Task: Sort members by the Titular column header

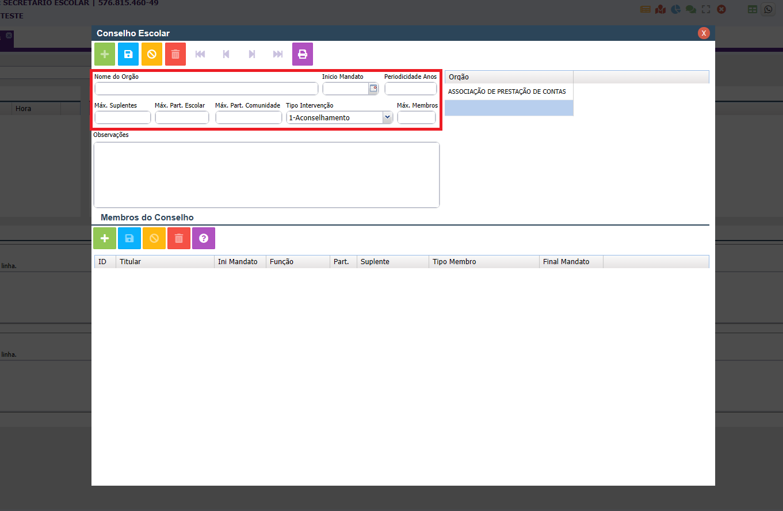Action: point(165,262)
